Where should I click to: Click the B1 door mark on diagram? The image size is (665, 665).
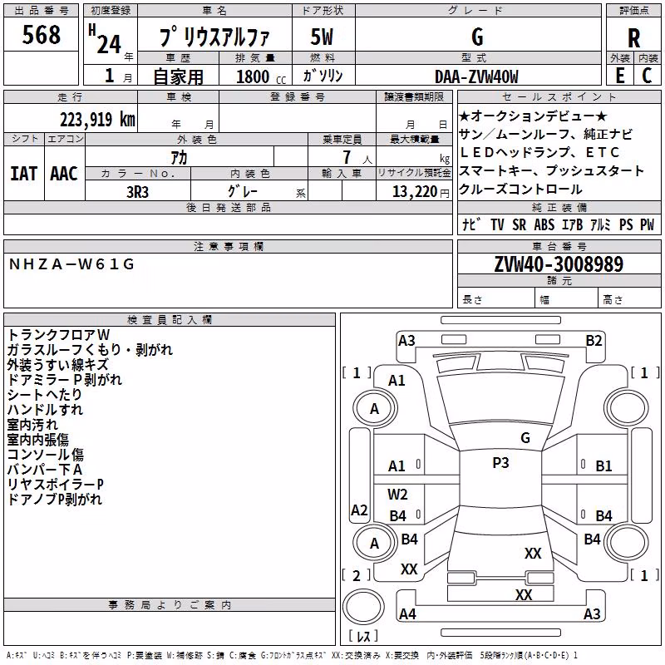pos(603,466)
